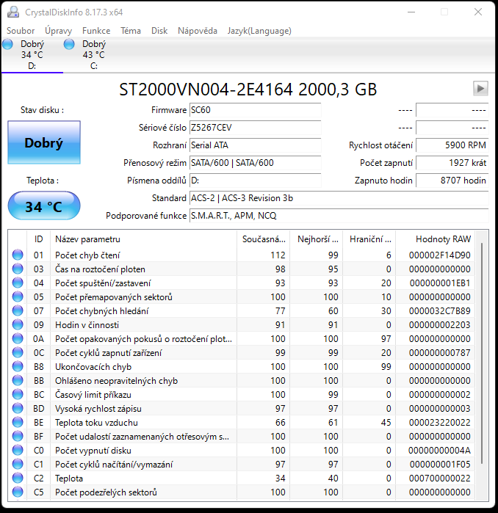This screenshot has height=513, width=498.
Task: Click the 34 °C temperature button
Action: coord(44,206)
